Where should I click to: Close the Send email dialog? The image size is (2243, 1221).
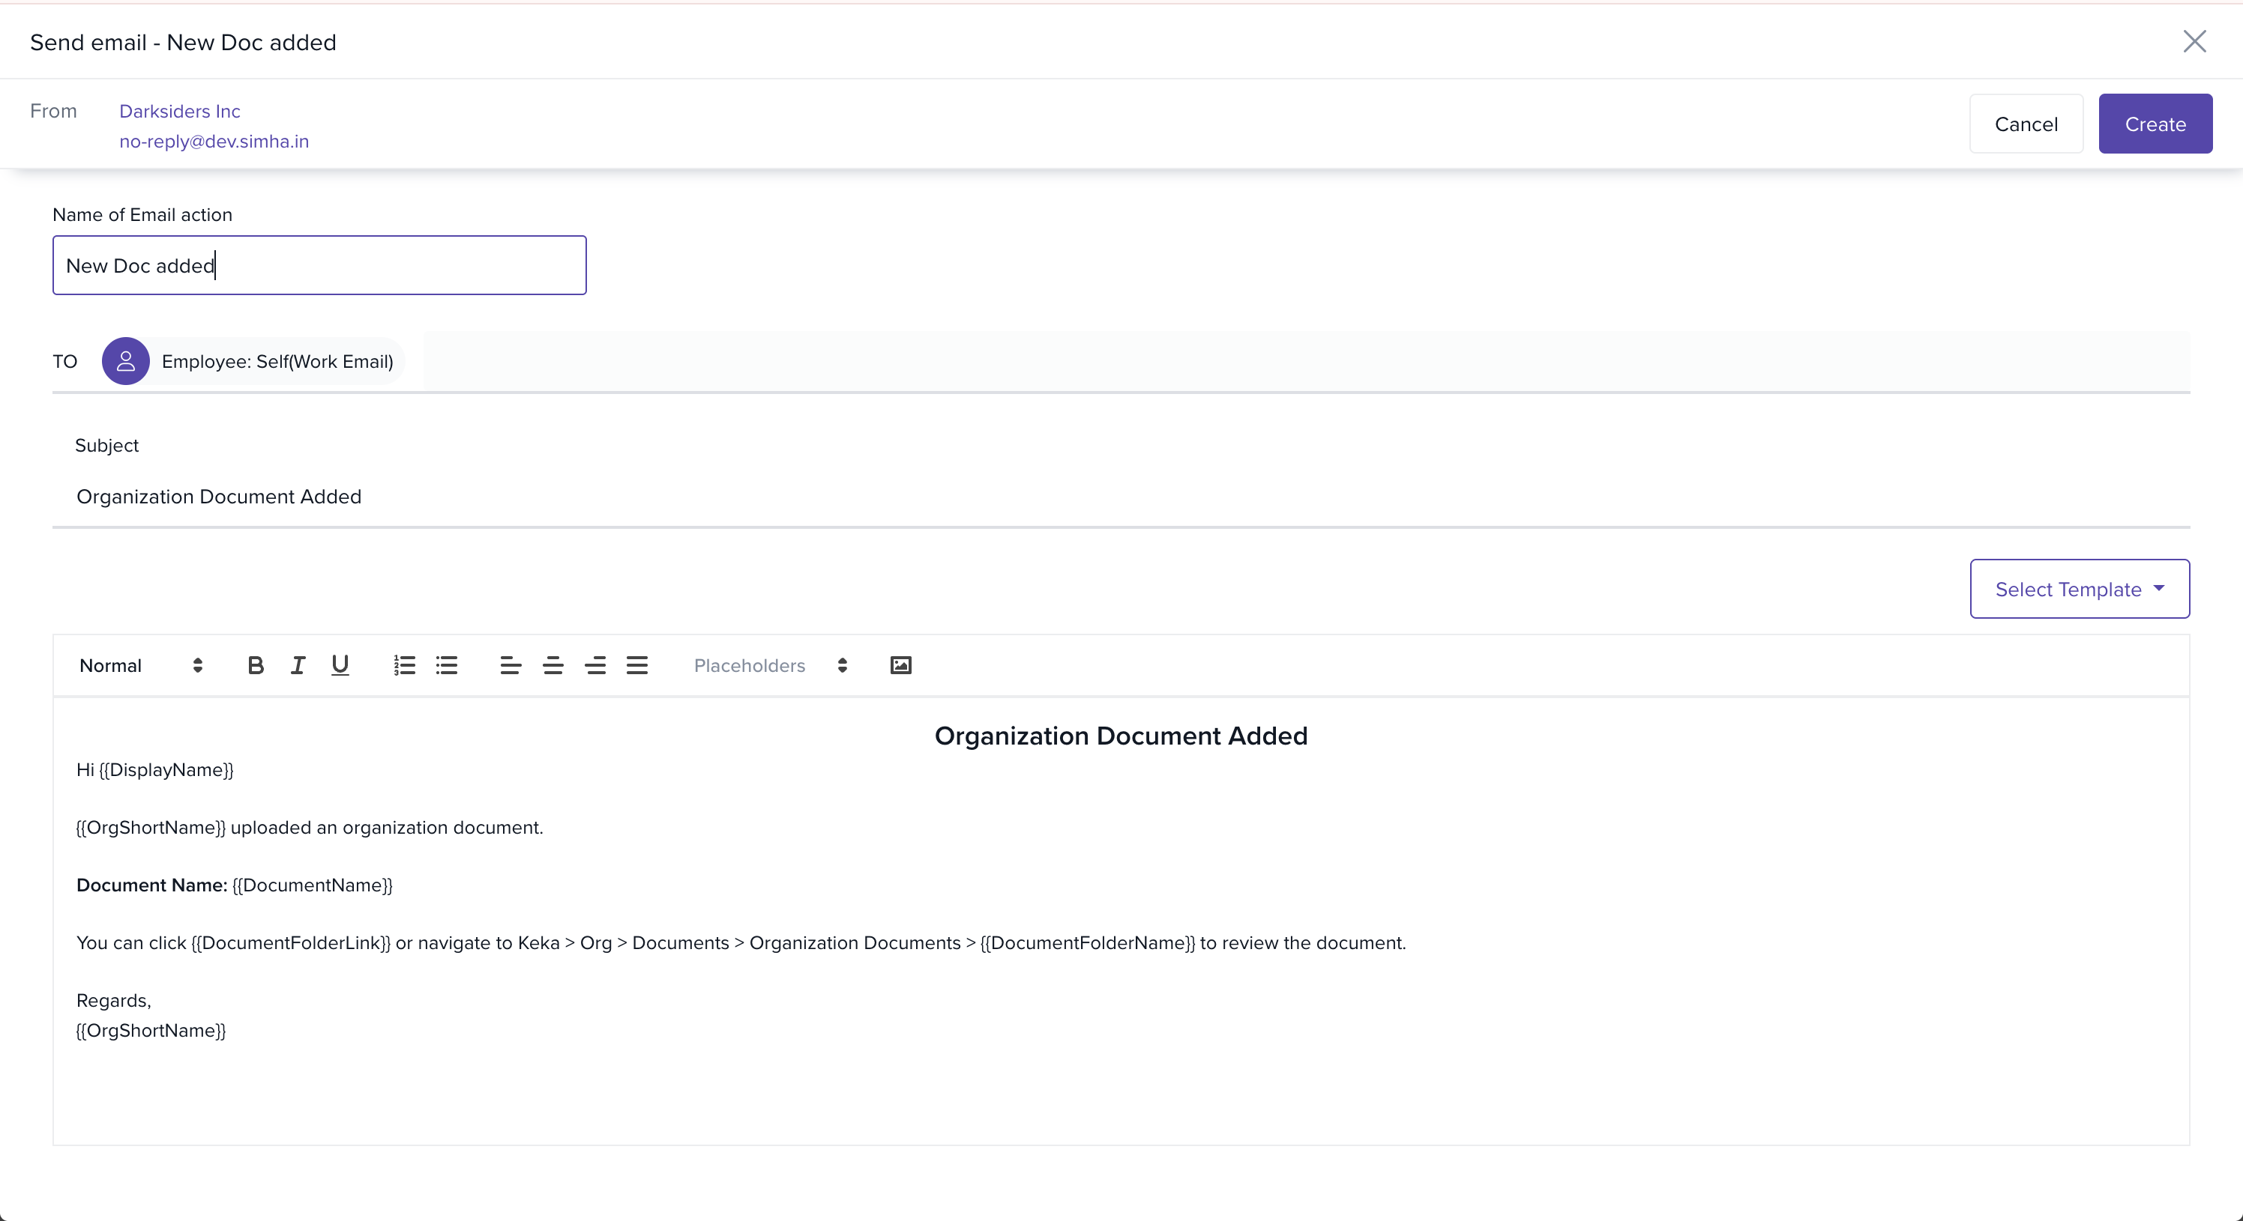pyautogui.click(x=2194, y=42)
